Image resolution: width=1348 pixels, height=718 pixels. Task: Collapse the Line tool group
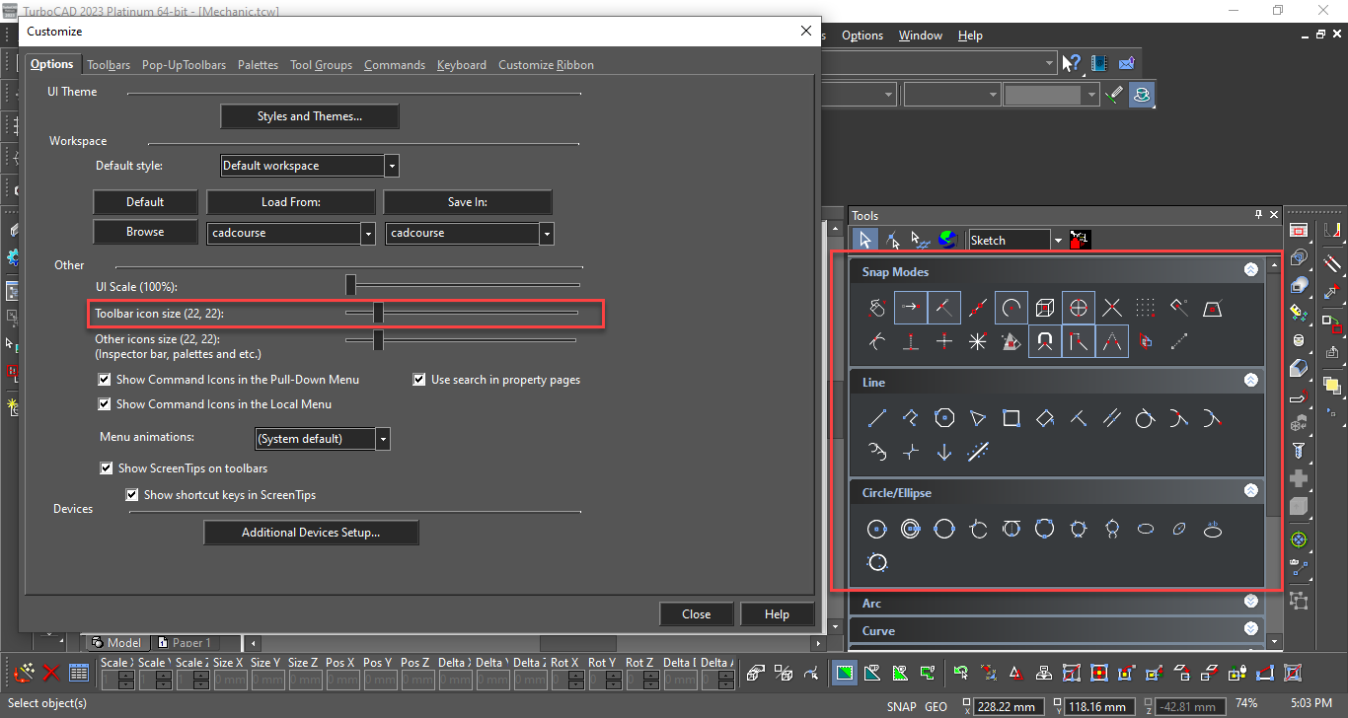pos(1251,380)
